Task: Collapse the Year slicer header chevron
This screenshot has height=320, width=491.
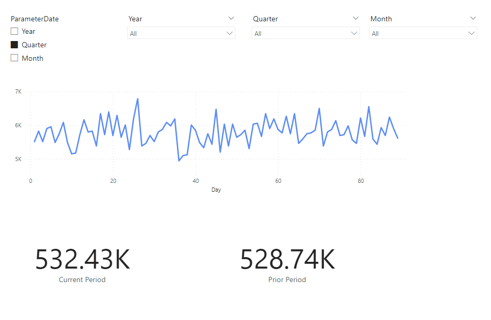Action: pyautogui.click(x=231, y=19)
